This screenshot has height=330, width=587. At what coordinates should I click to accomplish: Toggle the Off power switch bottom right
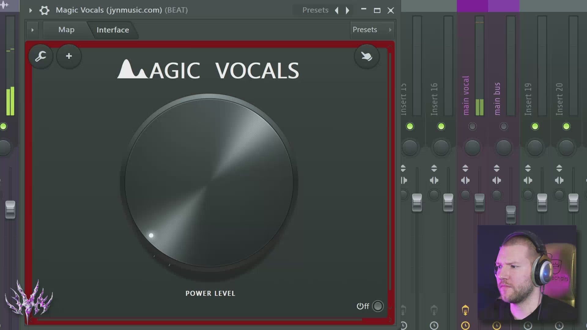378,306
